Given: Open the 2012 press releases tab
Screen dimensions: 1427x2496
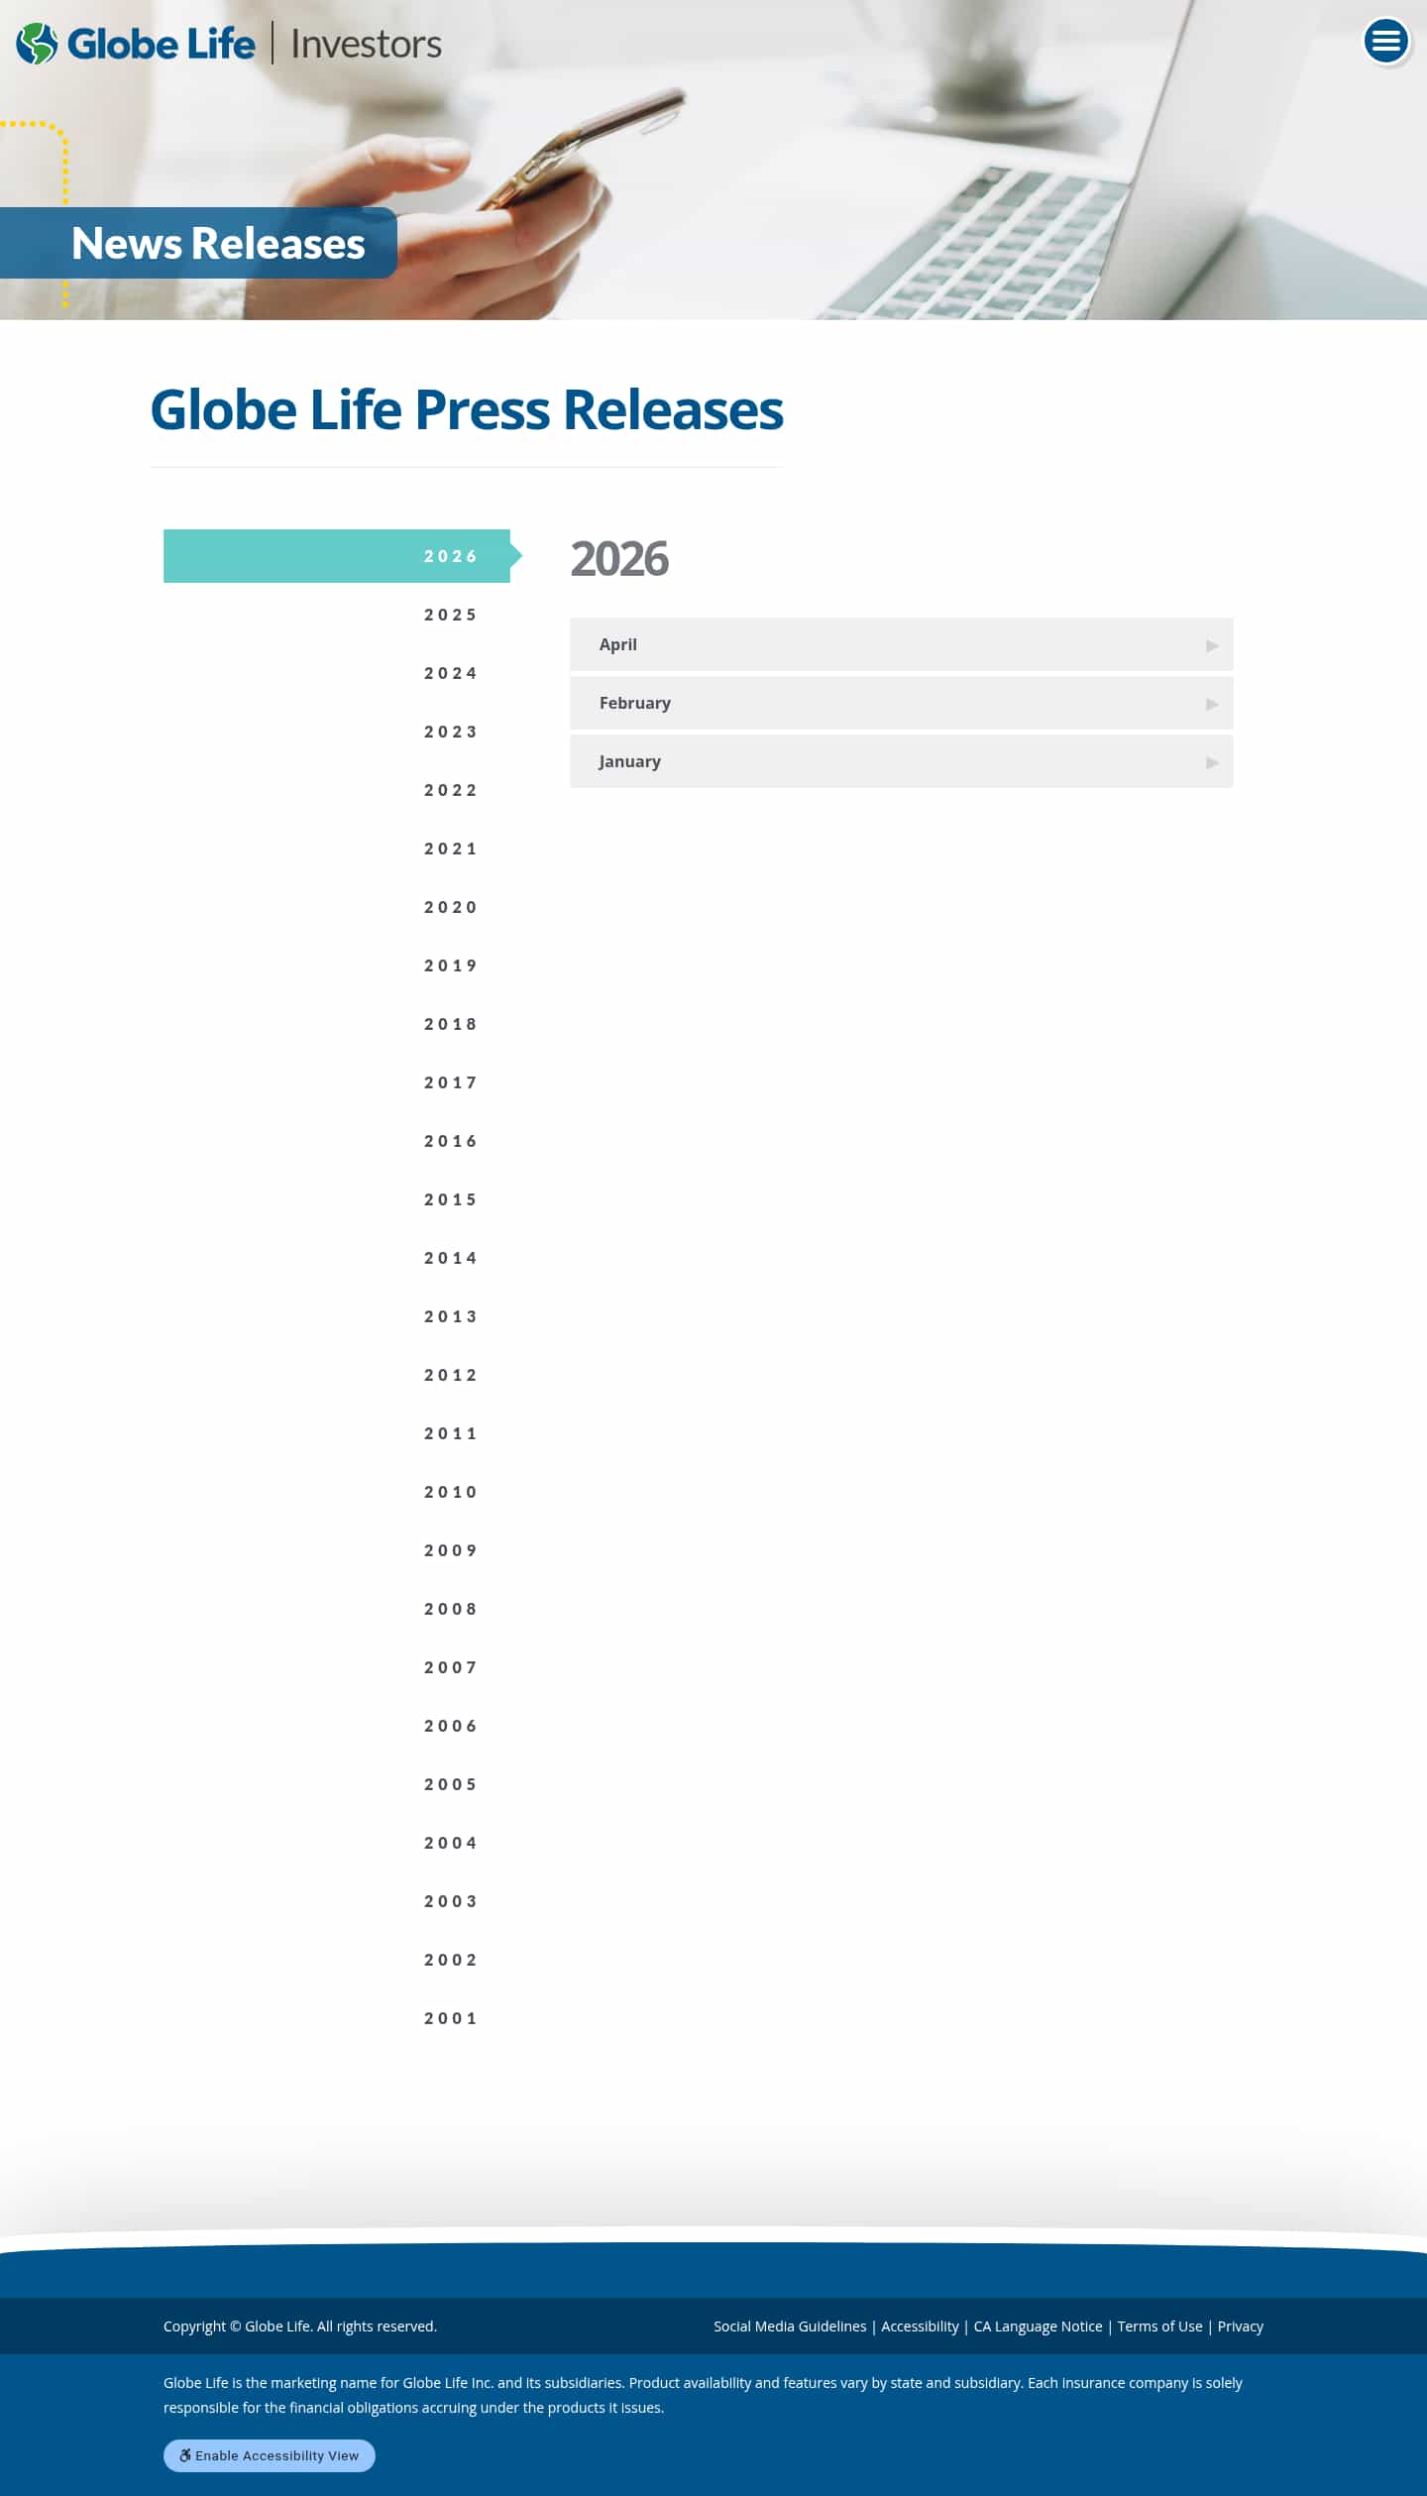Looking at the screenshot, I should (x=450, y=1375).
